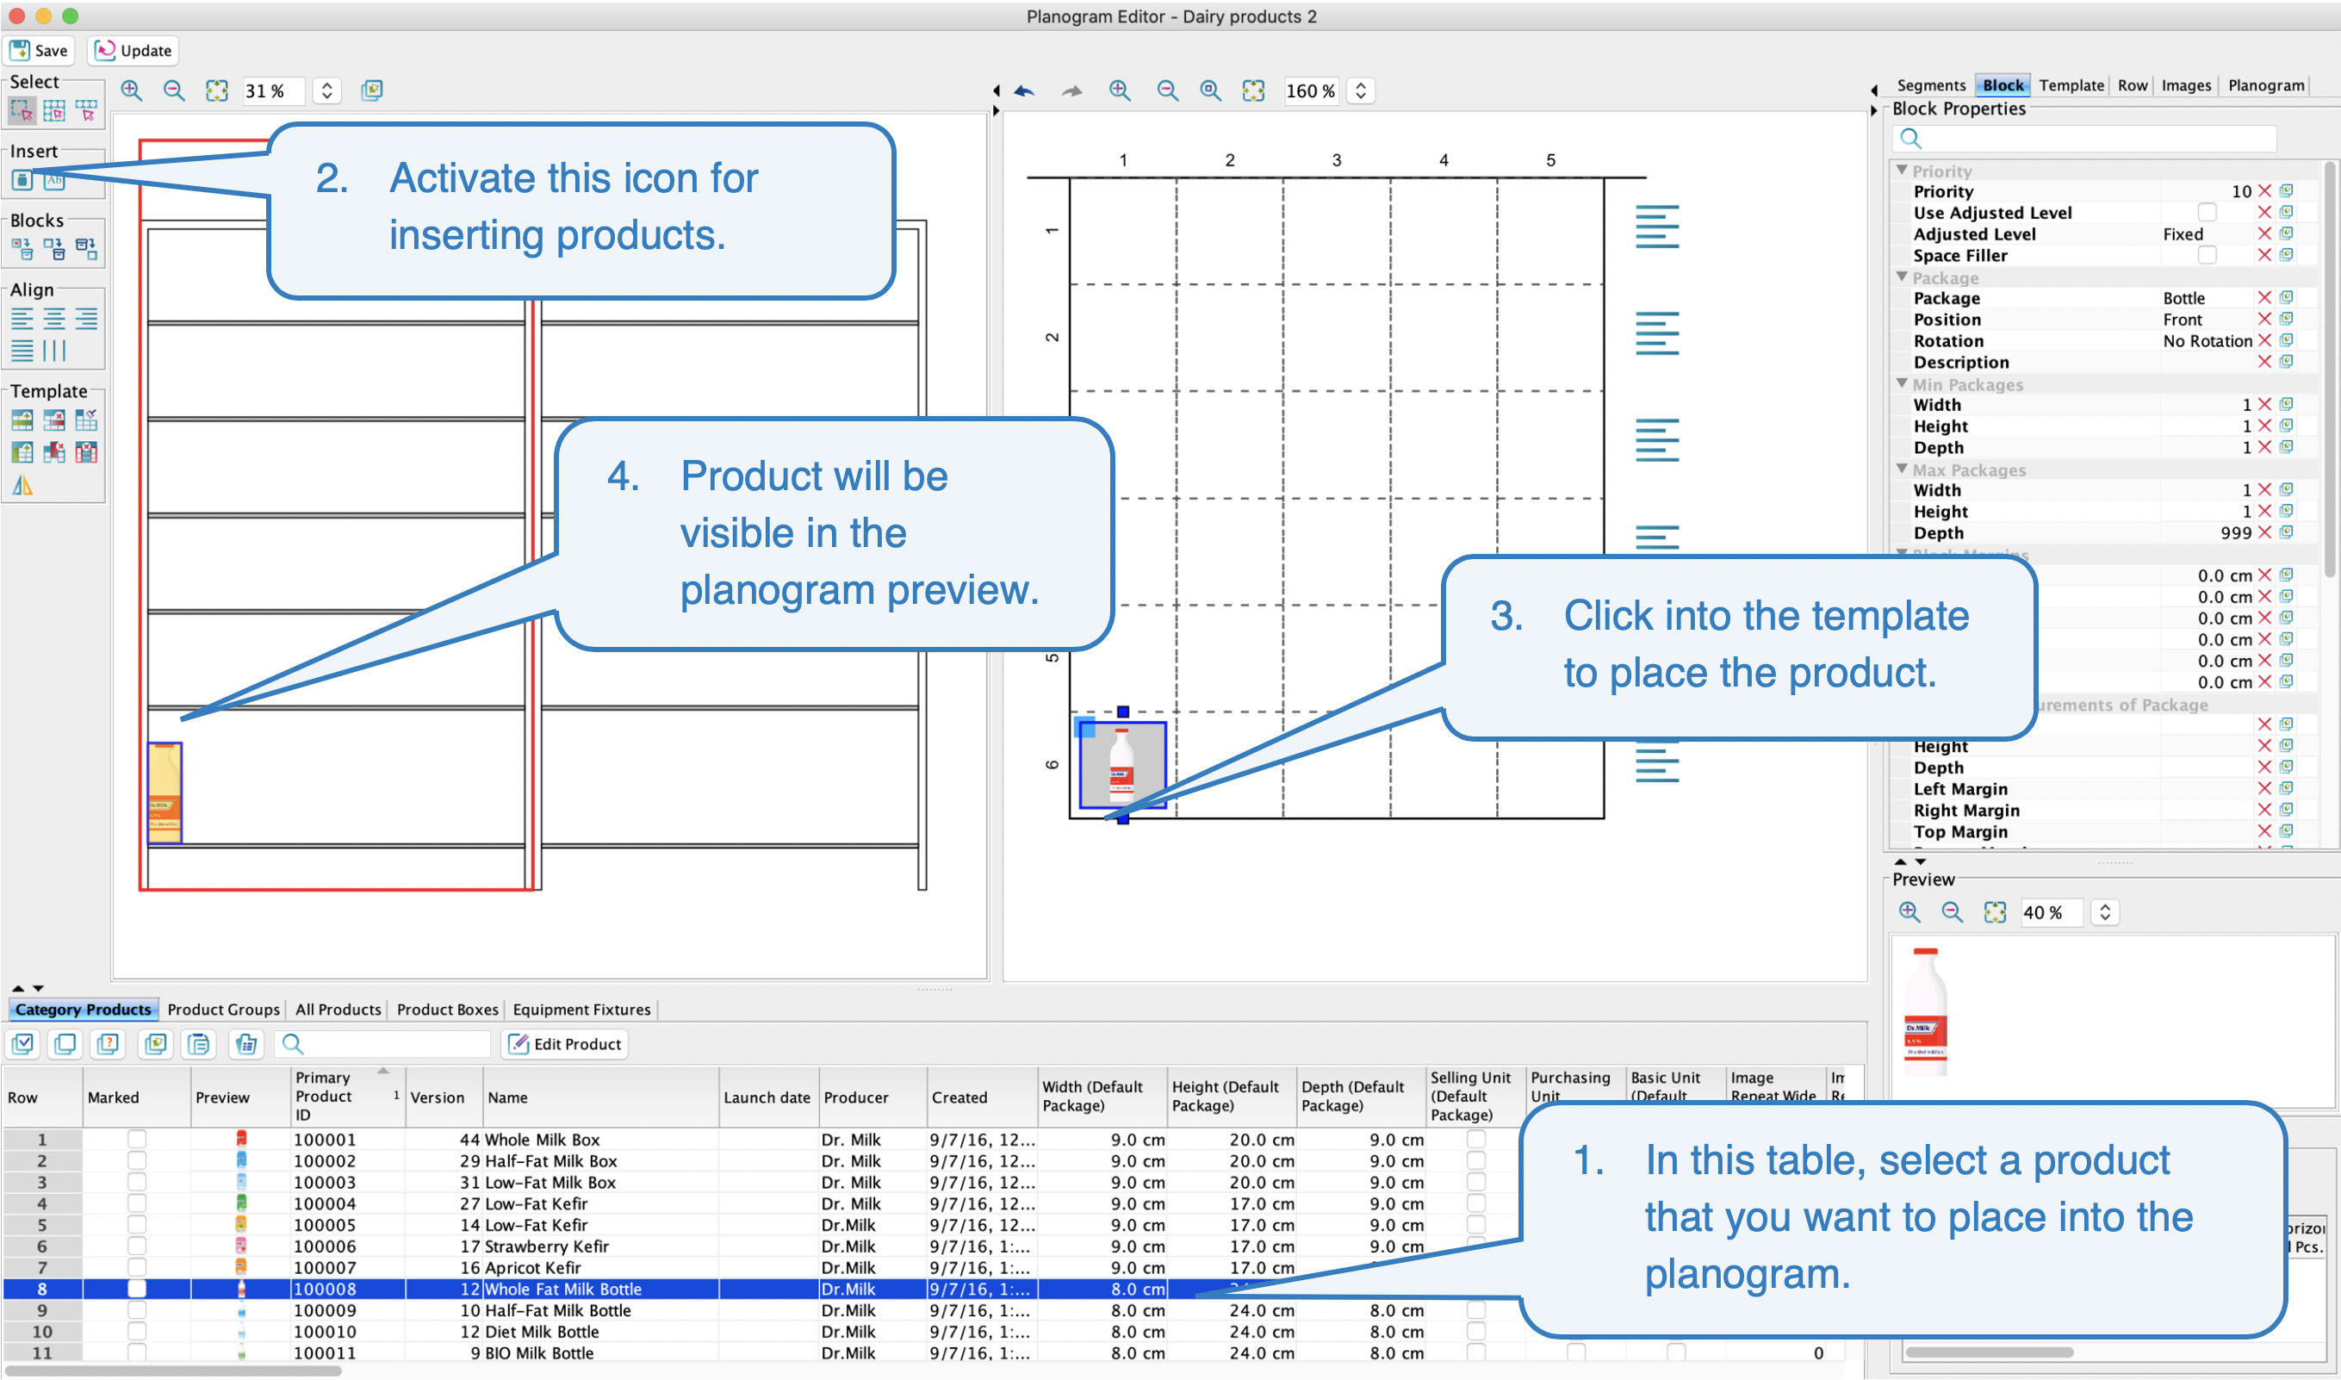
Task: Collapse the Max Packages section
Action: [x=1903, y=469]
